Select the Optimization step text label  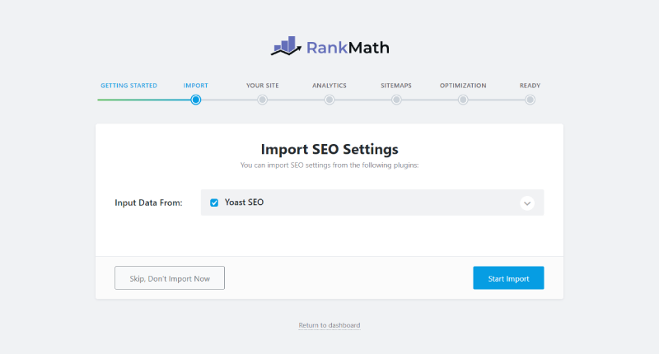point(463,86)
